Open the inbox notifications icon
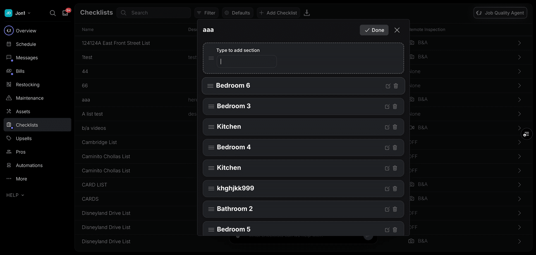 (65, 13)
